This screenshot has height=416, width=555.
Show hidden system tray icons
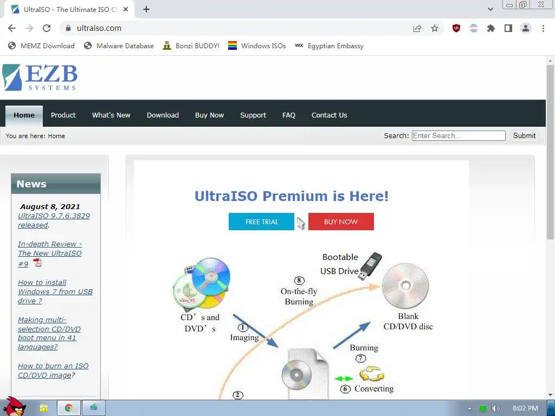(x=469, y=408)
